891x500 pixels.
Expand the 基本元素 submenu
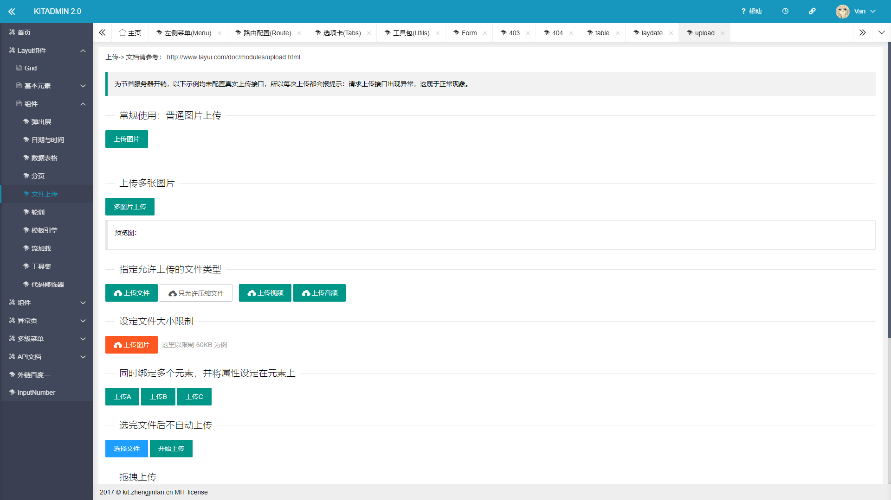46,86
